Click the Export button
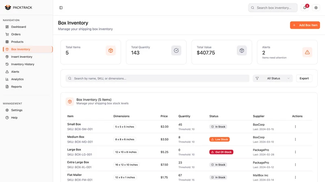The image size is (325, 182). coord(304,78)
